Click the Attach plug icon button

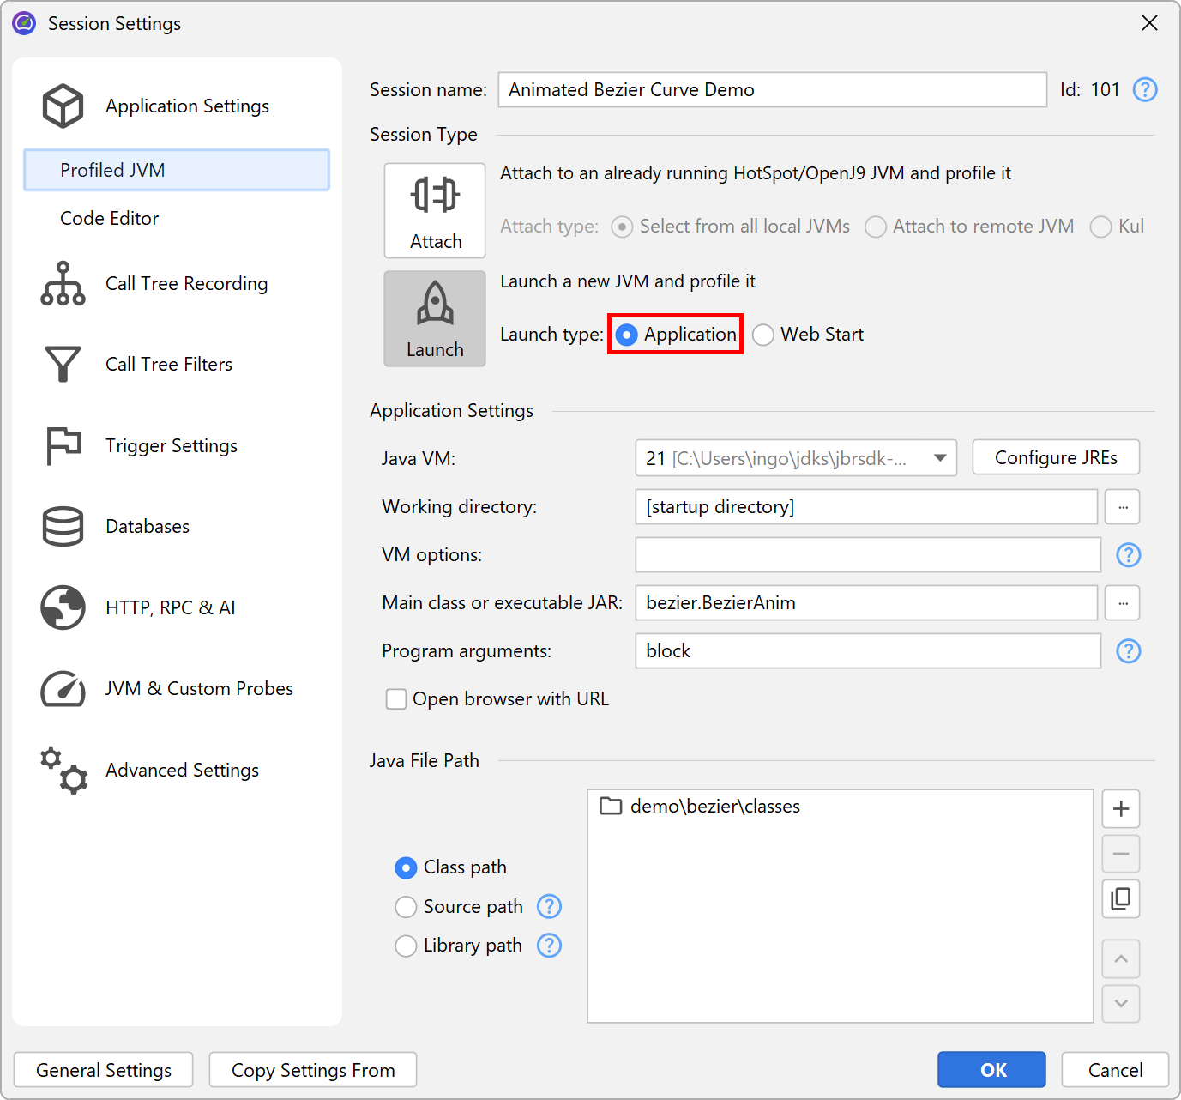tap(435, 210)
